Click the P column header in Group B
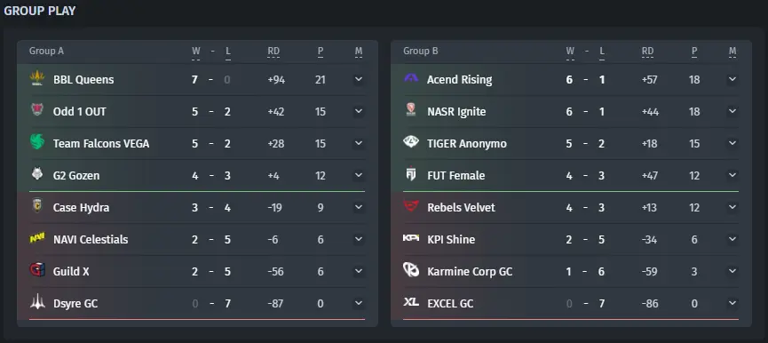The height and width of the screenshot is (343, 768). [x=694, y=51]
